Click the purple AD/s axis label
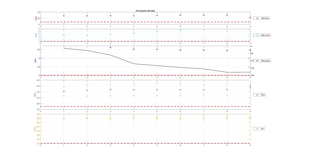The height and width of the screenshot is (161, 311). [x=36, y=18]
